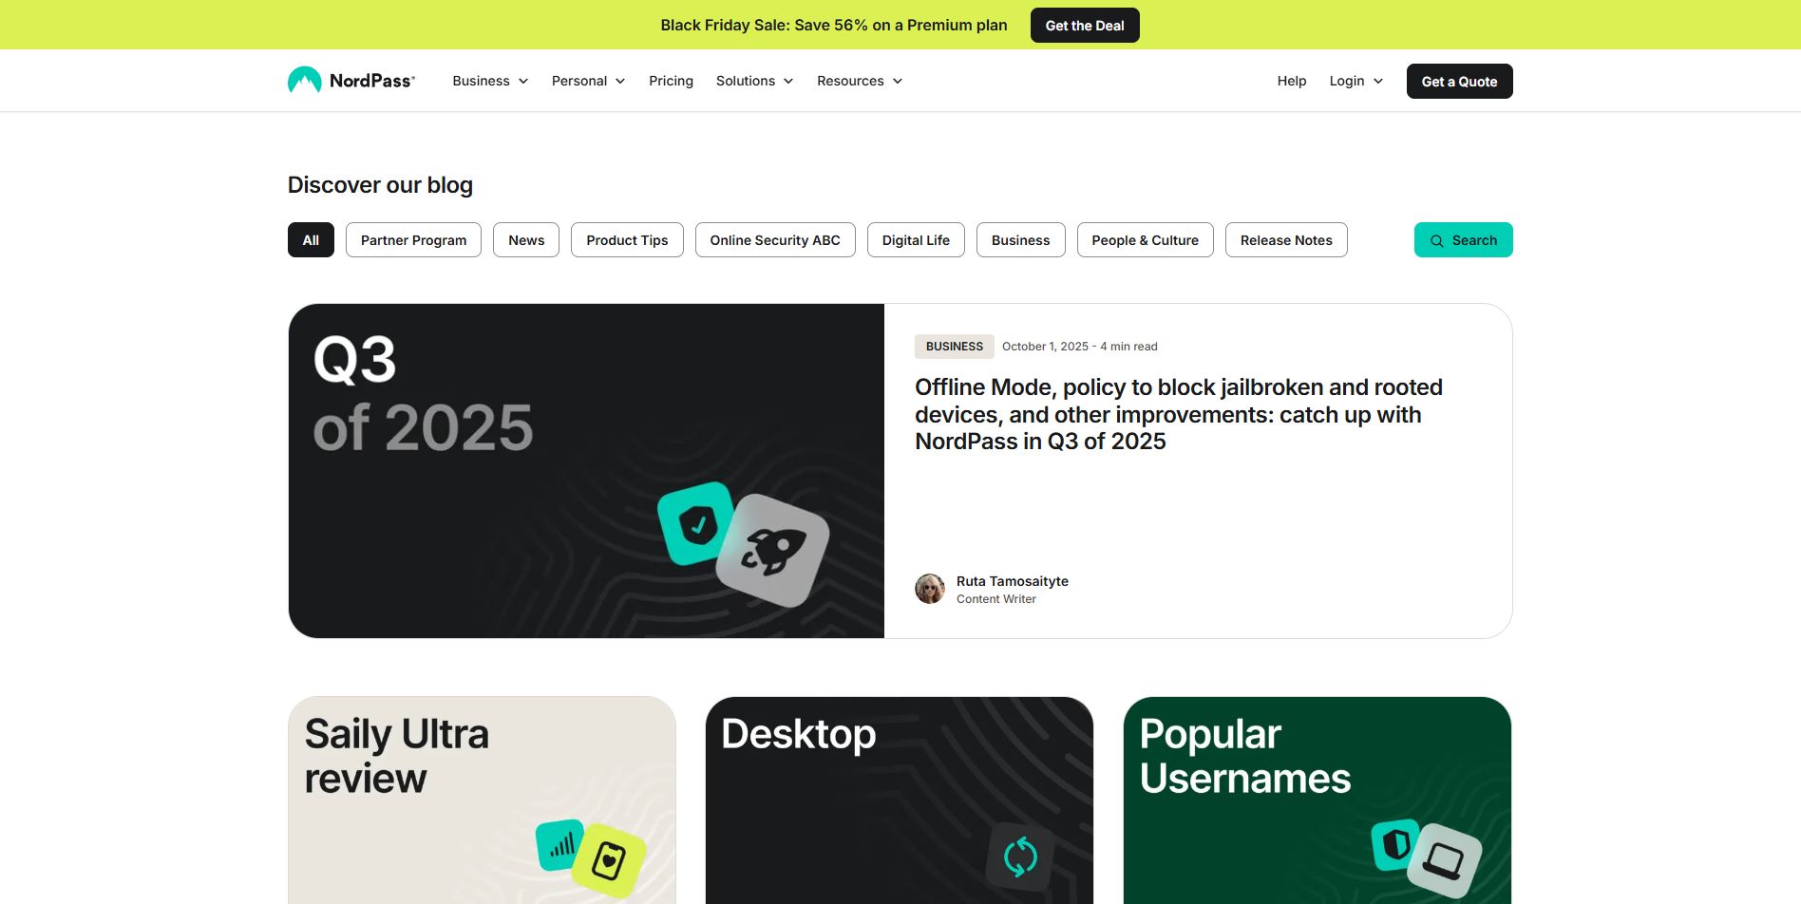Click the Q3 of 2025 featured thumbnail
The image size is (1801, 904).
pyautogui.click(x=586, y=471)
